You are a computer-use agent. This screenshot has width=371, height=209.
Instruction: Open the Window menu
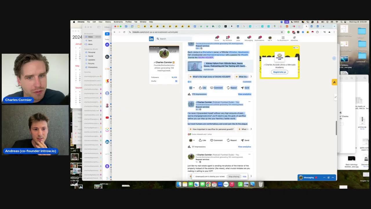pyautogui.click(x=143, y=22)
